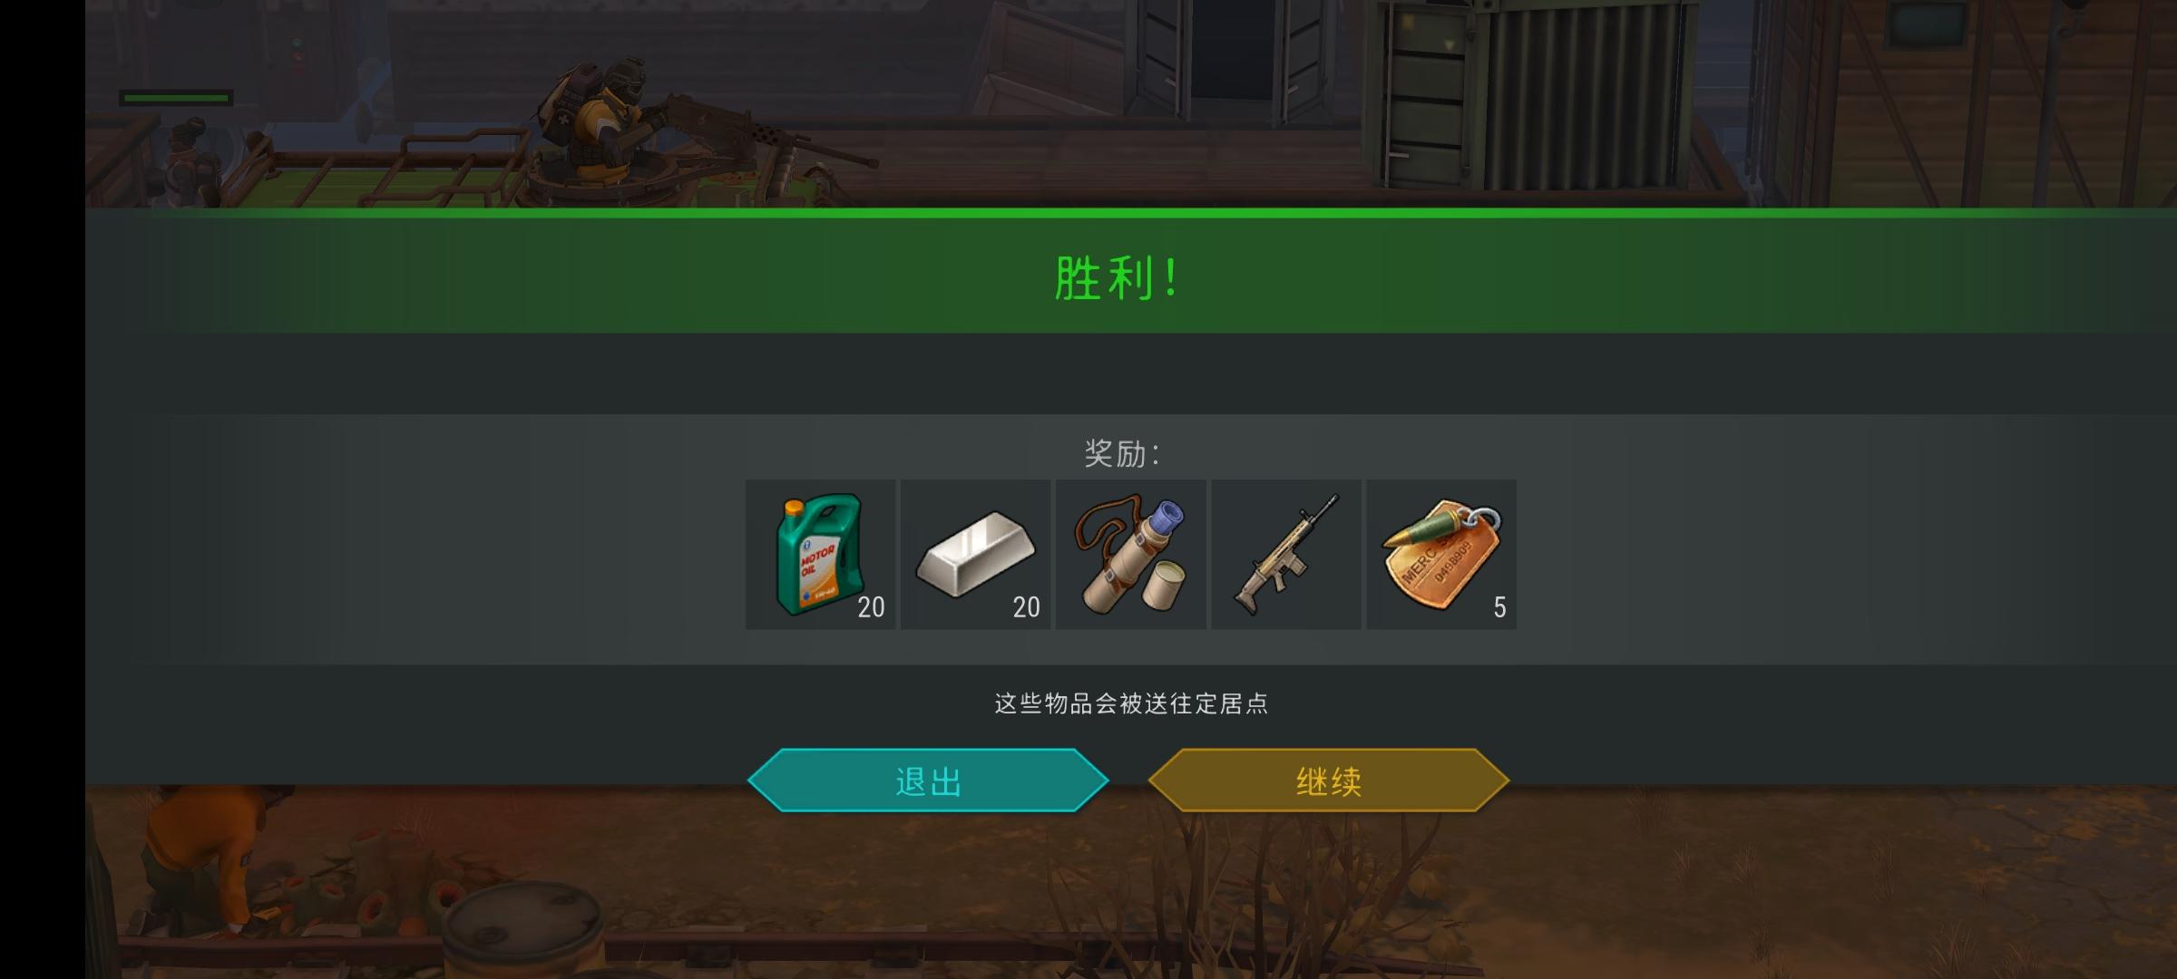
Task: Tap the canvas tube container reward
Action: click(x=1130, y=555)
